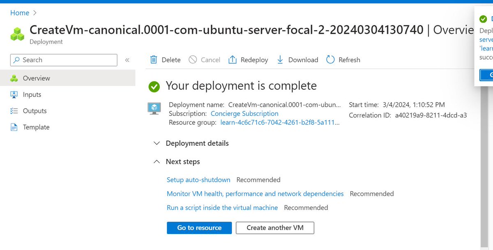Click the deployment cubes icon beside the page title

coord(18,34)
